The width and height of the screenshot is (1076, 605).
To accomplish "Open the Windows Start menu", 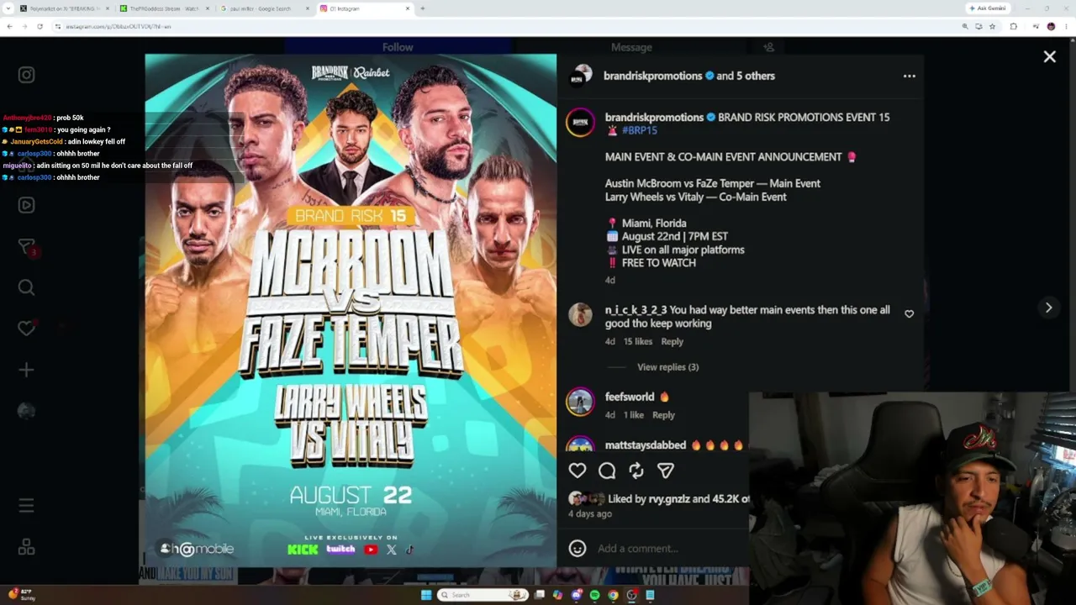I will point(426,595).
